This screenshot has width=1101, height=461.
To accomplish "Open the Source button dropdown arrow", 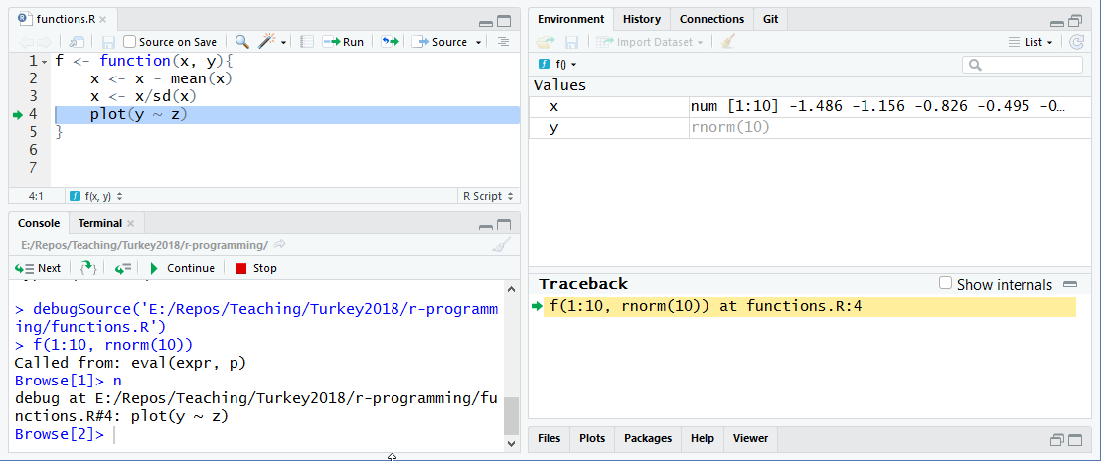I will (478, 42).
